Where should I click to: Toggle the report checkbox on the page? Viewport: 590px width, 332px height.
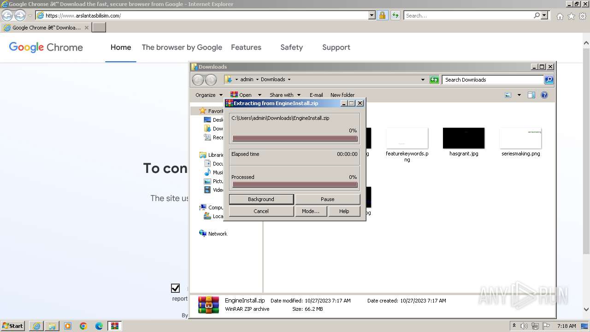(175, 288)
